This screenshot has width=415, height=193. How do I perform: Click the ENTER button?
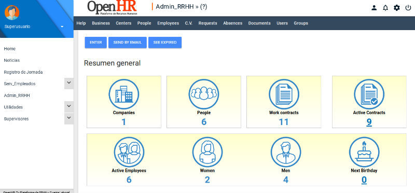[96, 43]
